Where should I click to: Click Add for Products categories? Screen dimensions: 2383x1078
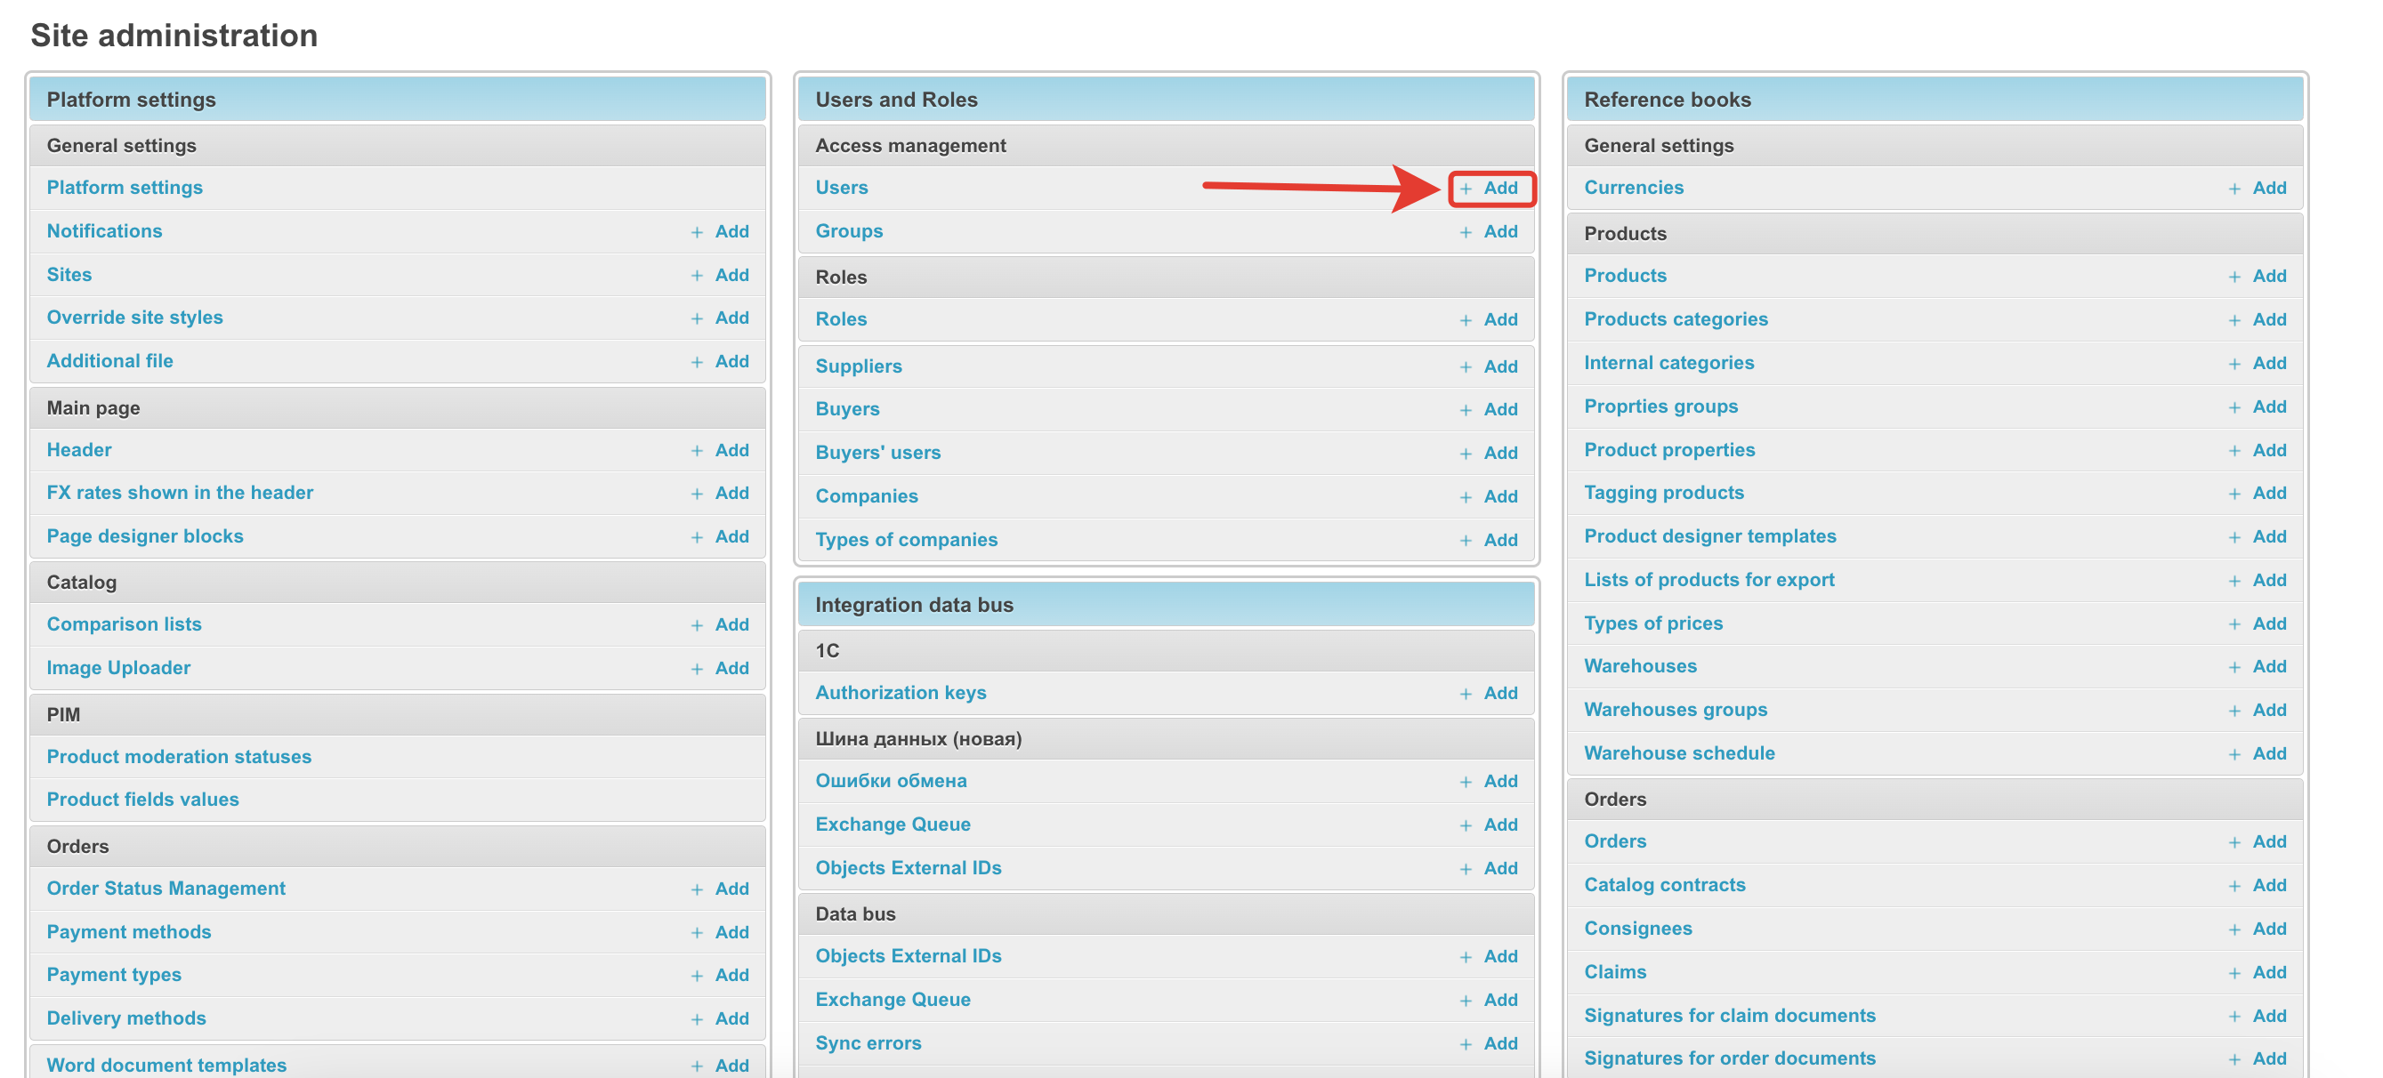click(2269, 320)
